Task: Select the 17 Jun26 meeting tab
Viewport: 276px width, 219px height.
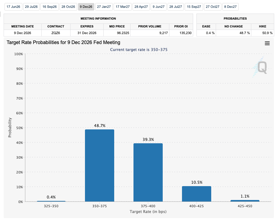Action: point(13,7)
